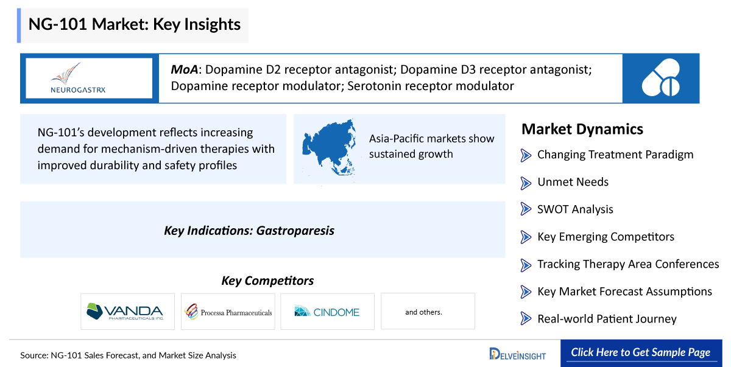Image resolution: width=731 pixels, height=367 pixels.
Task: Click the white pill capsule icon
Action: coord(660,78)
